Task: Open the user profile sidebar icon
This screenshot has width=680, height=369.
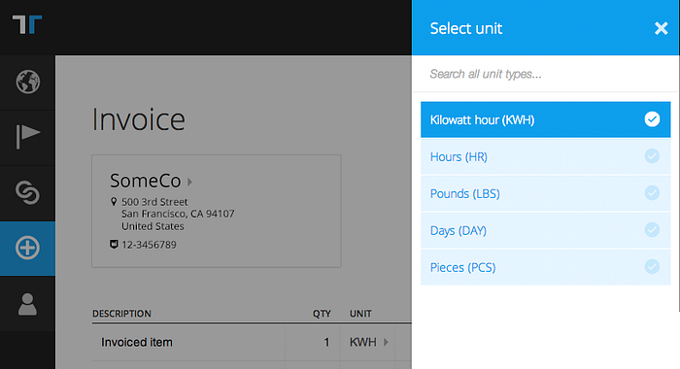Action: pyautogui.click(x=27, y=304)
